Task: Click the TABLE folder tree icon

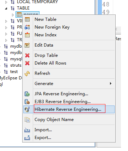Action: click(x=13, y=8)
